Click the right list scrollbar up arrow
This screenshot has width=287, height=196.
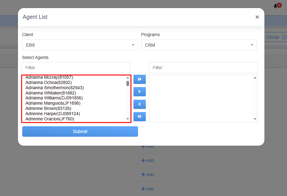(255, 78)
